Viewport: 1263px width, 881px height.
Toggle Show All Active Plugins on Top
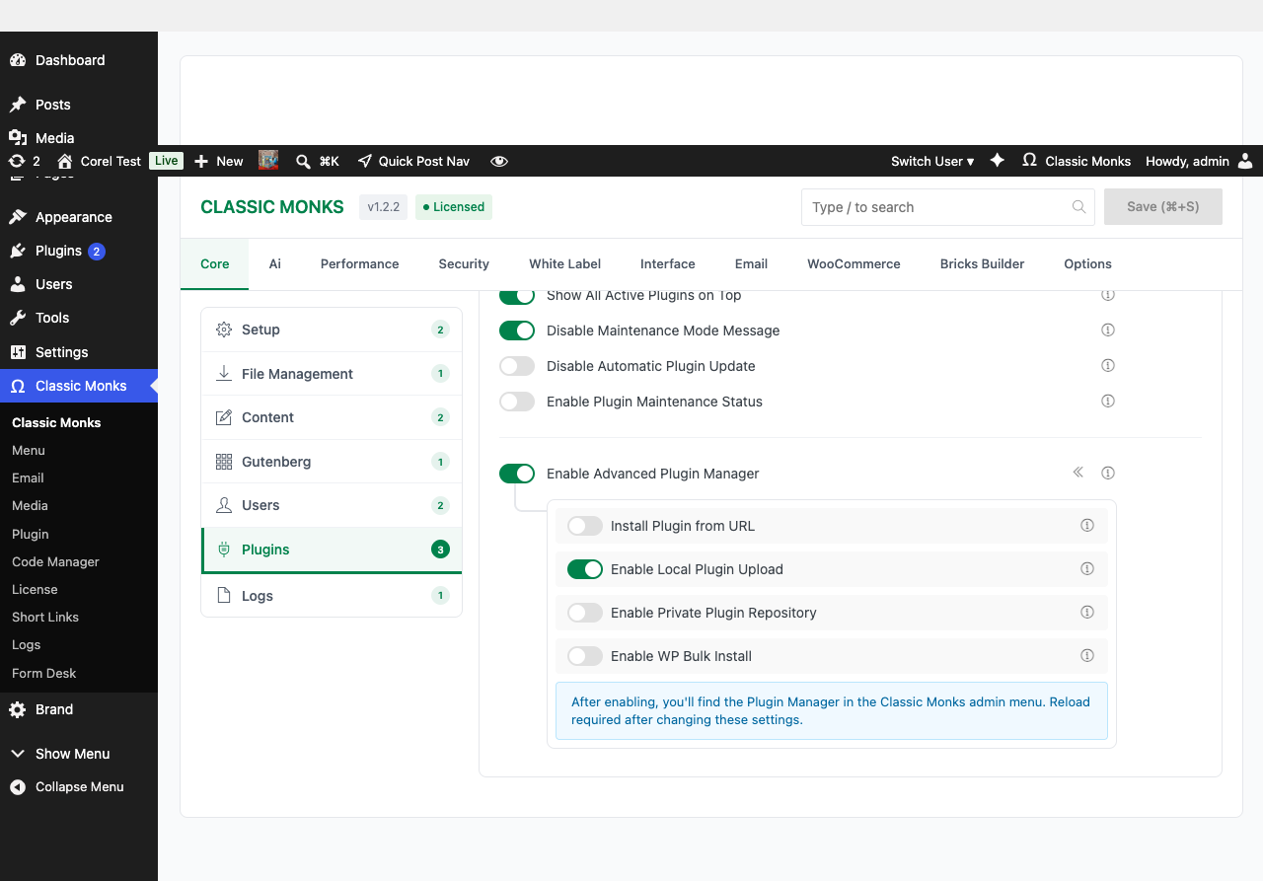coord(517,296)
